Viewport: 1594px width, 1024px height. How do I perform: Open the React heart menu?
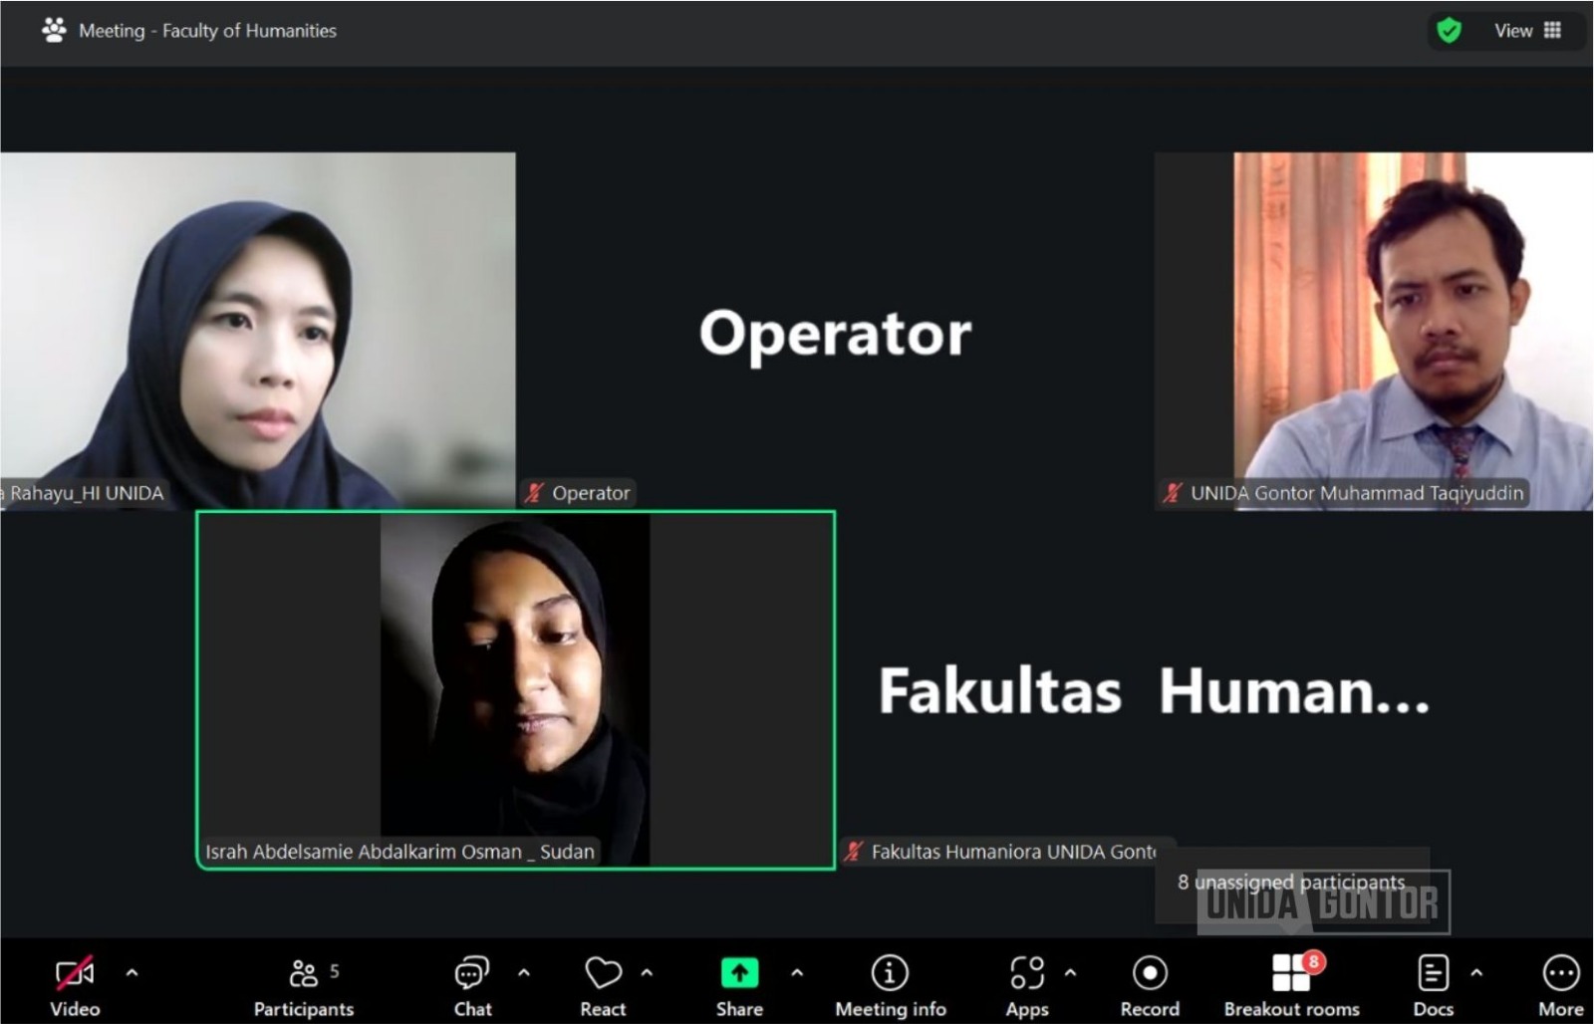(x=603, y=984)
